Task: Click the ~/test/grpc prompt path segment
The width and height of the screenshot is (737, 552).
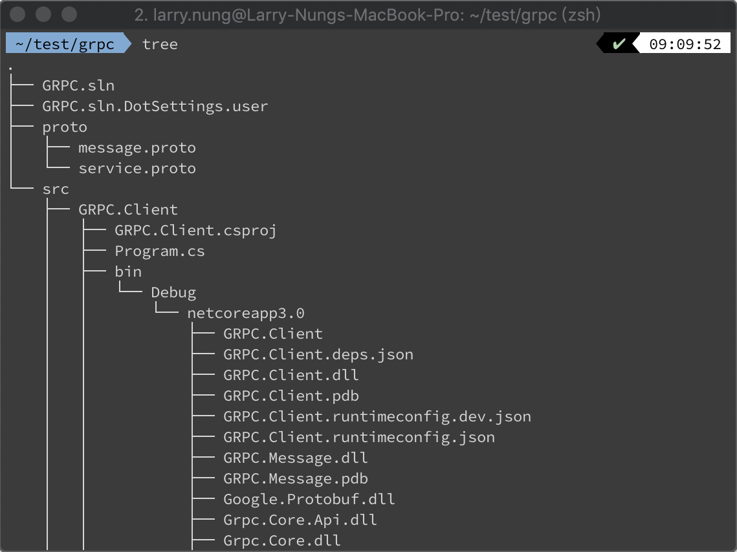Action: (x=65, y=44)
